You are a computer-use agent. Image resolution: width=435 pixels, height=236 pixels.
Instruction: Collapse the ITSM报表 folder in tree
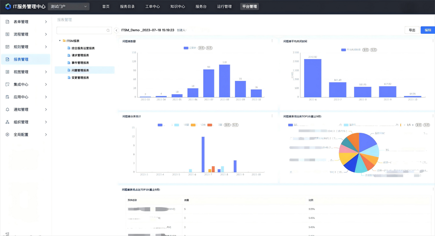(60, 41)
